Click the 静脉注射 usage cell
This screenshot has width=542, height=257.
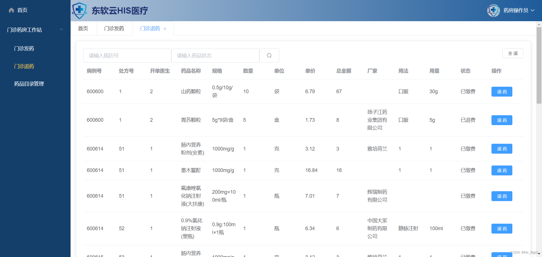coord(408,228)
